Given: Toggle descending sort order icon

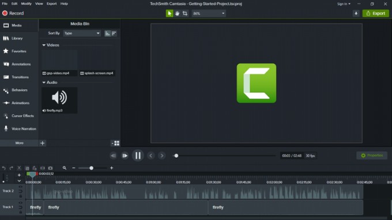Looking at the screenshot, I should tap(114, 33).
